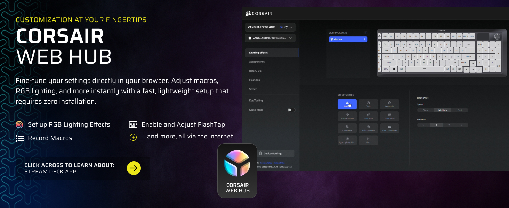Choose the Rainbow Wave effect

[x=368, y=128]
